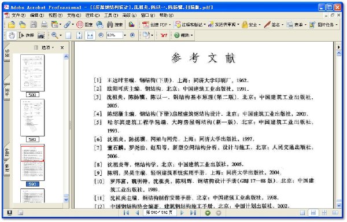This screenshot has width=347, height=222.
Task: Click the Organizer icon in the toolbar
Action: [54, 24]
